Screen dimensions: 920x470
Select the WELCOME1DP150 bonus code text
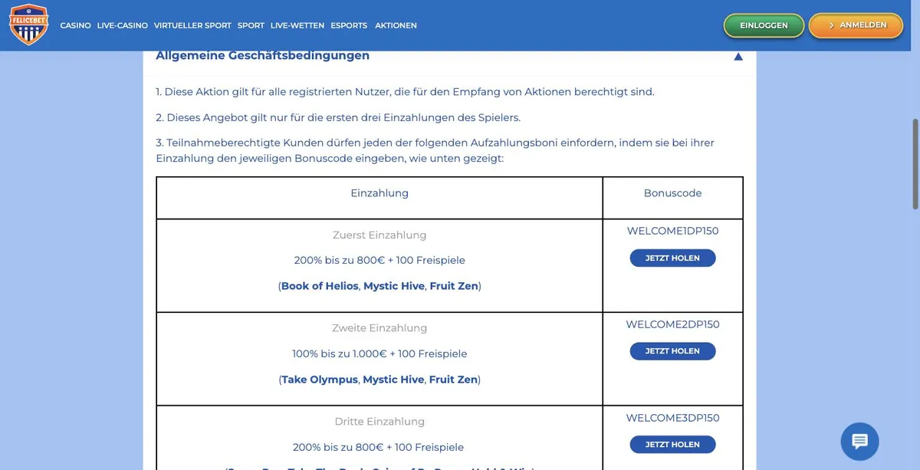point(672,231)
